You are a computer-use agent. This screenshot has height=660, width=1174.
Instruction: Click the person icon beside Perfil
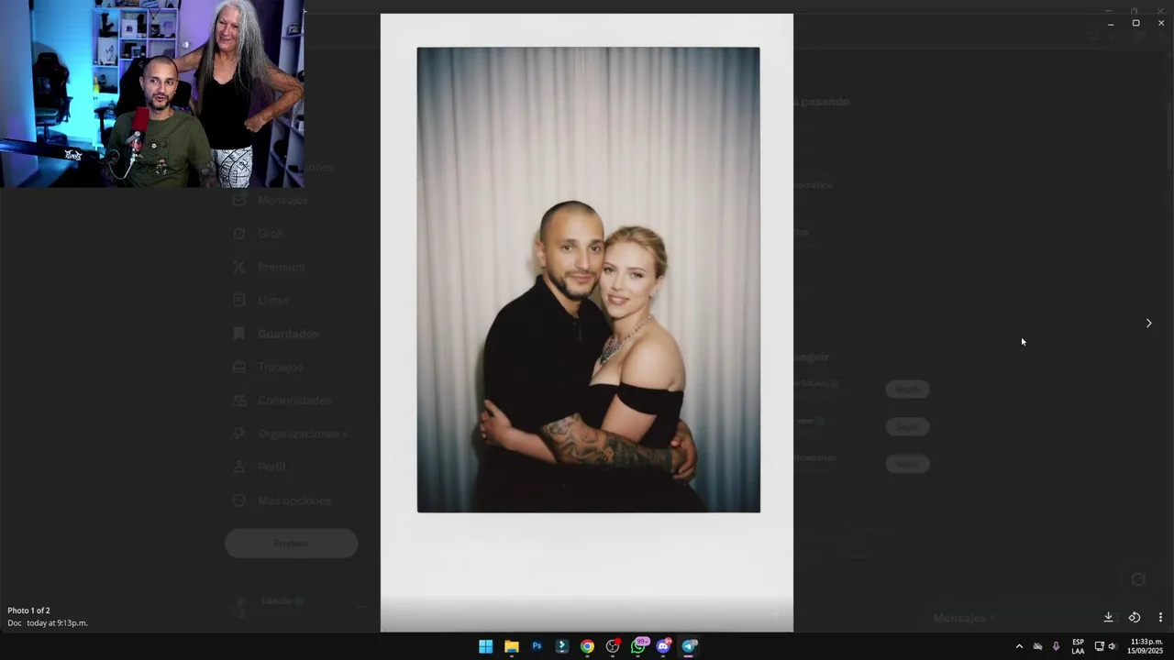[239, 467]
